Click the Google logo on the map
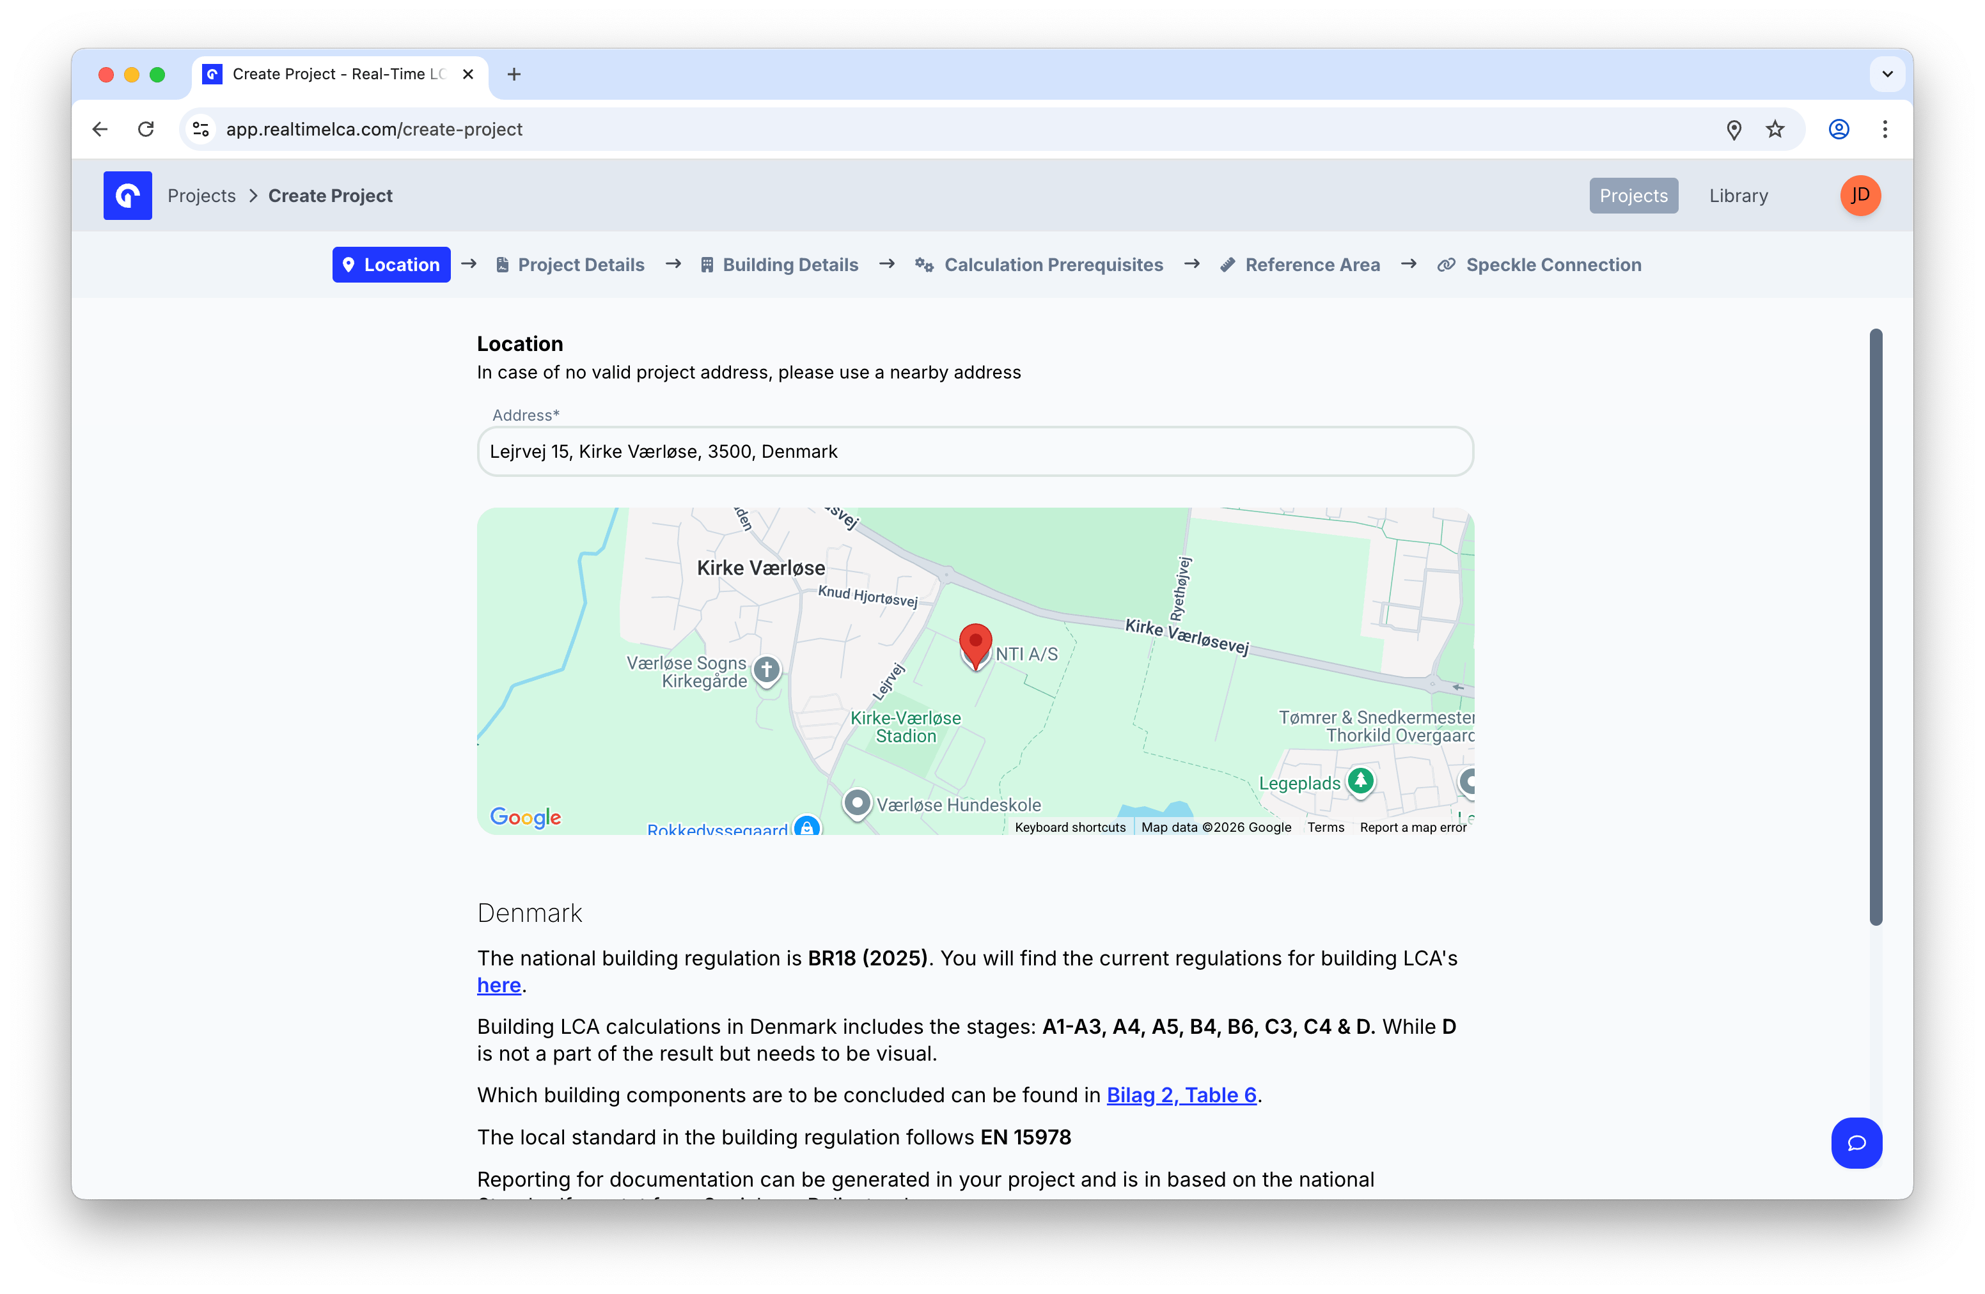Image resolution: width=1985 pixels, height=1294 pixels. coord(526,817)
